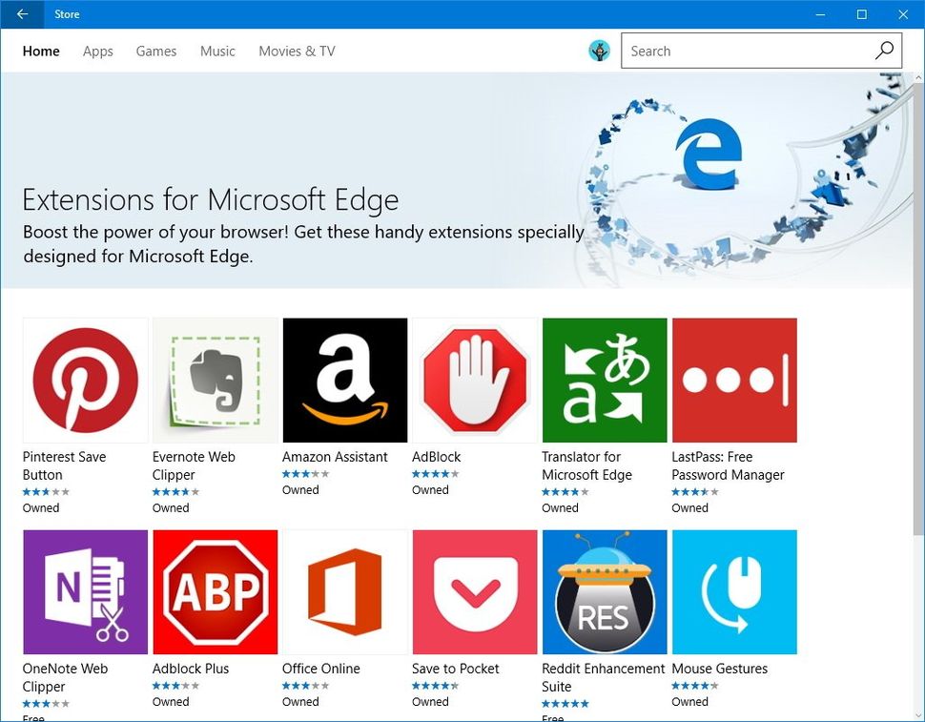
Task: Open the Office Online extension
Action: pyautogui.click(x=344, y=591)
